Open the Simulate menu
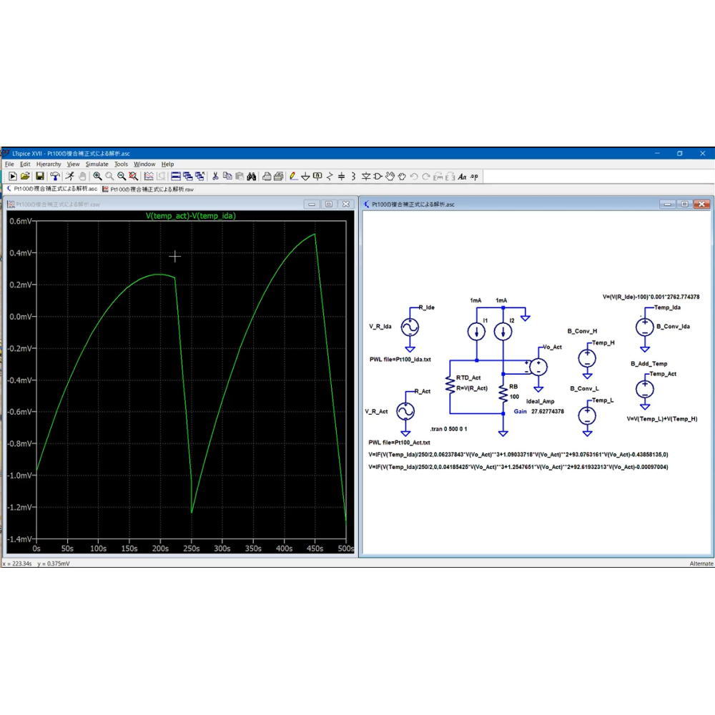The height and width of the screenshot is (715, 715). [97, 164]
